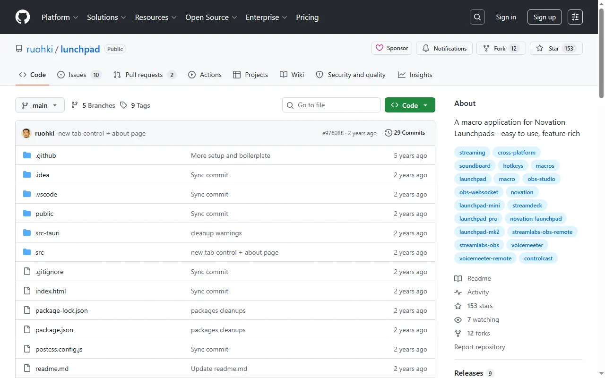Viewport: 605px width, 378px height.
Task: Open the package.json file link
Action: point(54,330)
